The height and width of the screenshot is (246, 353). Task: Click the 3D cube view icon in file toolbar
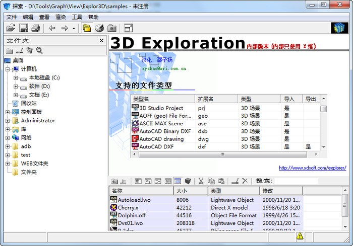pyautogui.click(x=188, y=181)
